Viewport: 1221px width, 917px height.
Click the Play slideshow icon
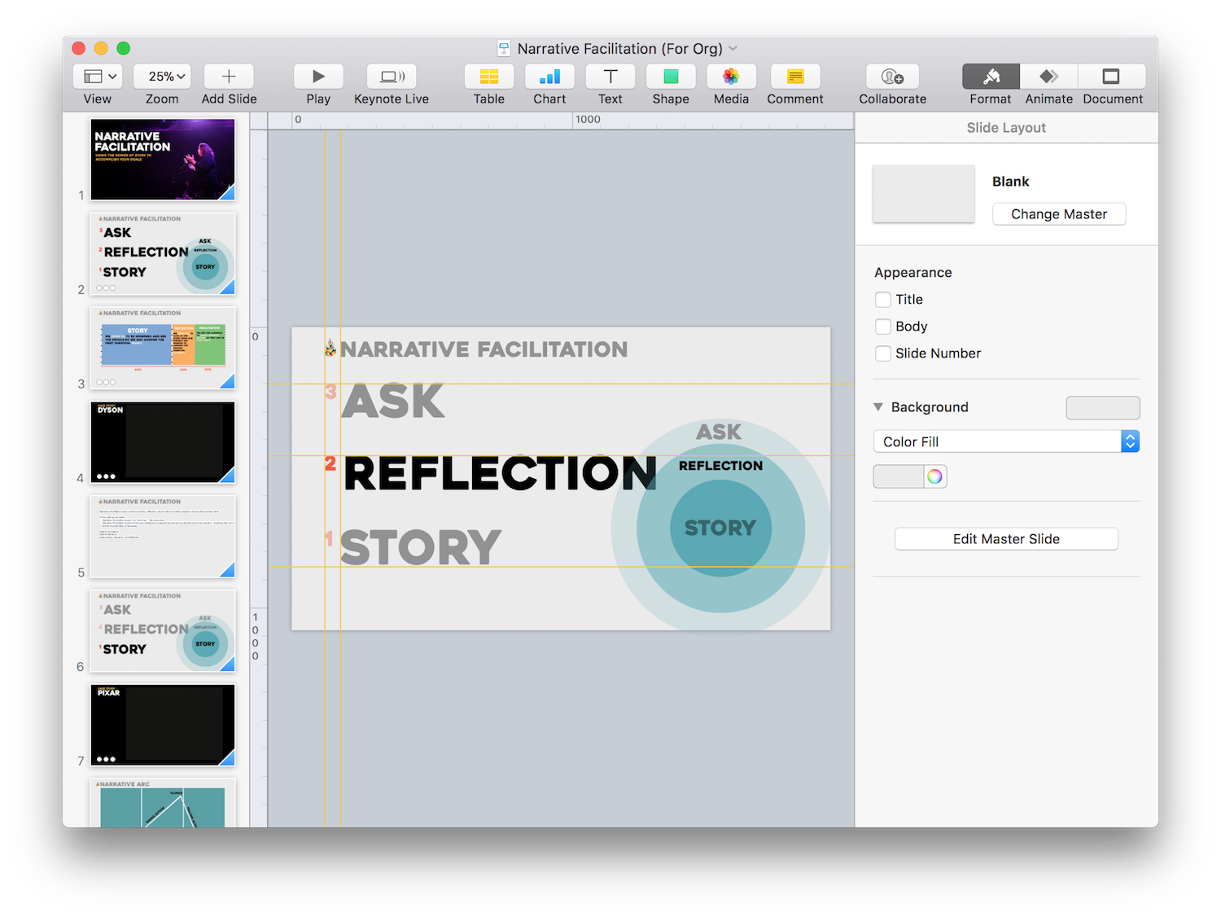coord(318,77)
